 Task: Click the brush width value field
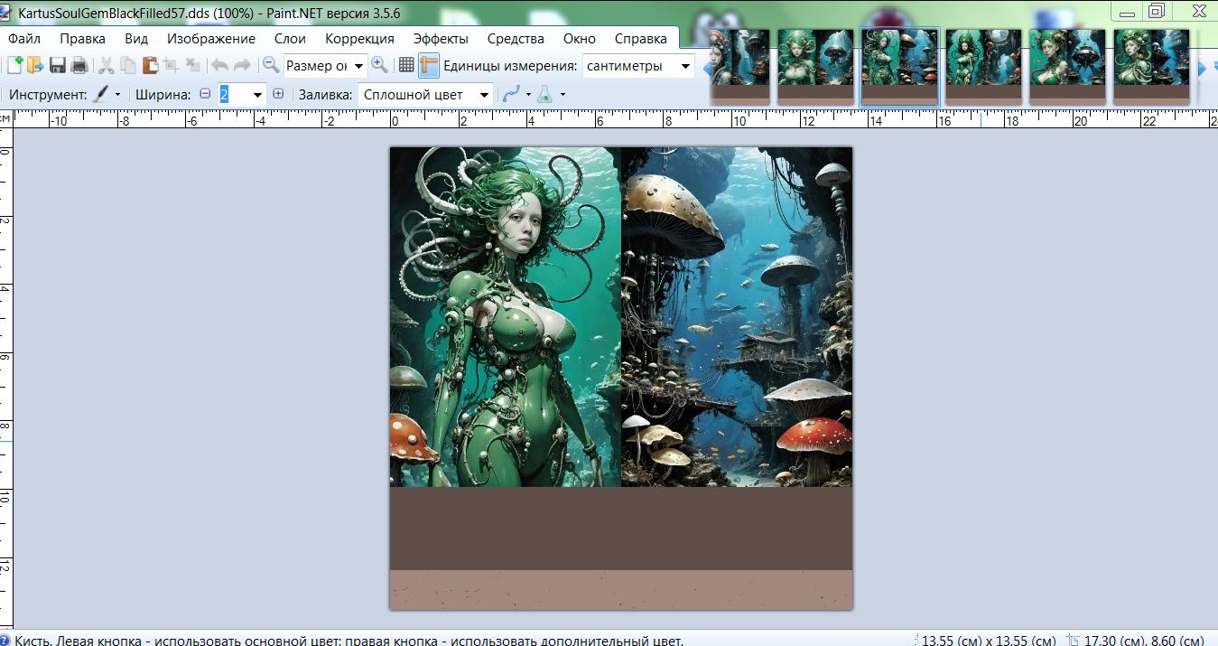click(x=233, y=94)
